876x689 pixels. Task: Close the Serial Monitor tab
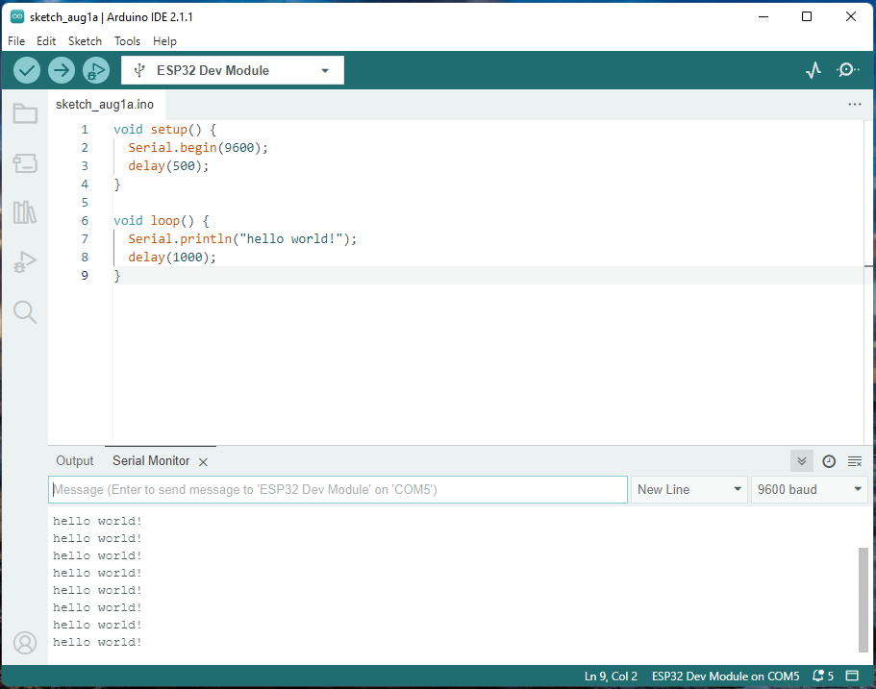pos(203,462)
